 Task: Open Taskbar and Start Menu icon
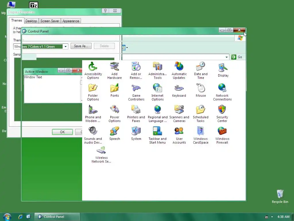(x=158, y=136)
